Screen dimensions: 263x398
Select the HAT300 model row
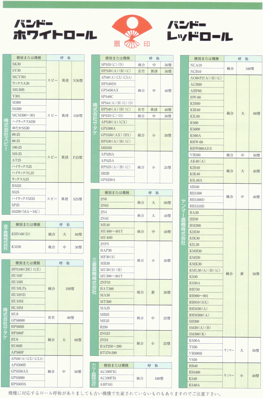tap(117, 289)
